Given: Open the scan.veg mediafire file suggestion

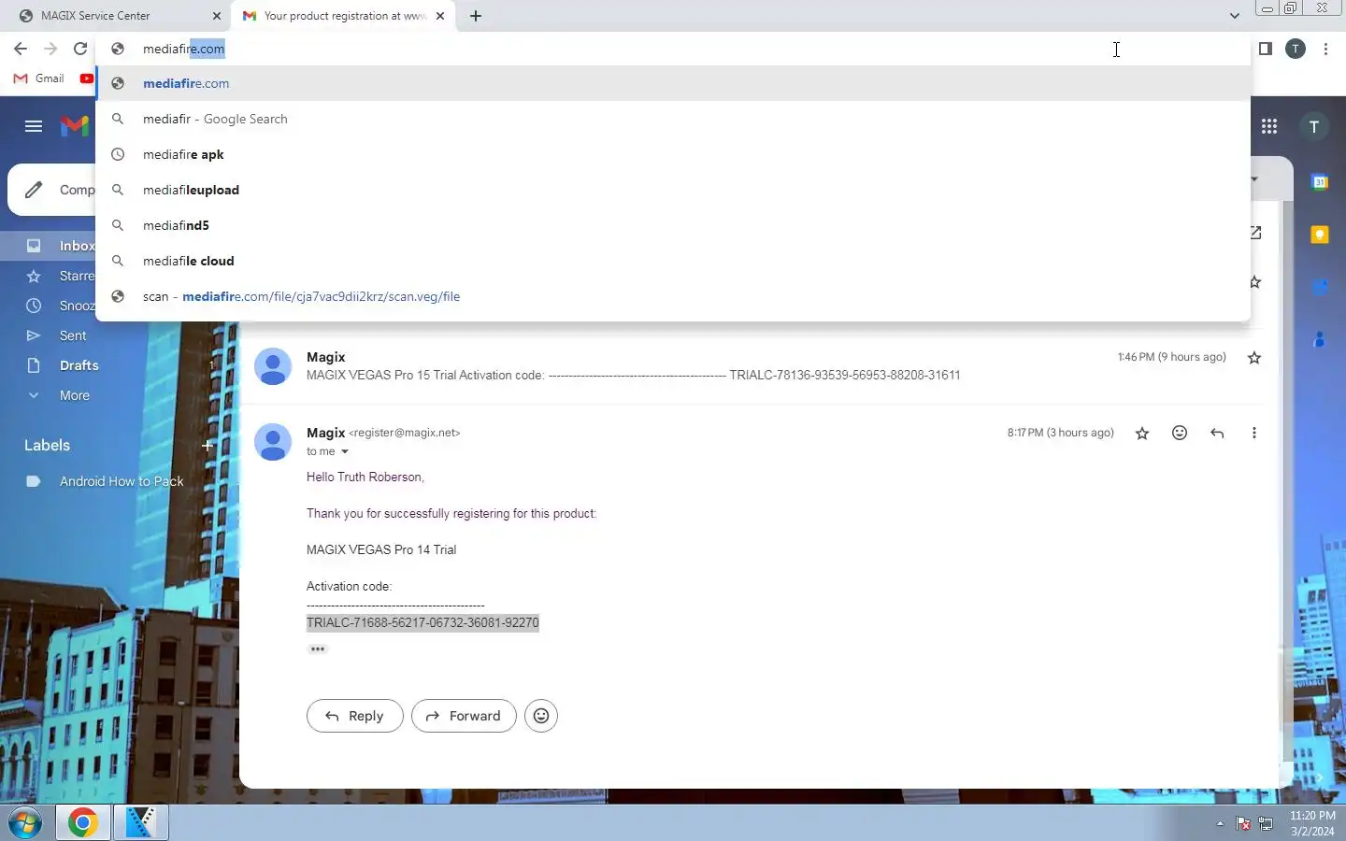Looking at the screenshot, I should click(x=673, y=296).
